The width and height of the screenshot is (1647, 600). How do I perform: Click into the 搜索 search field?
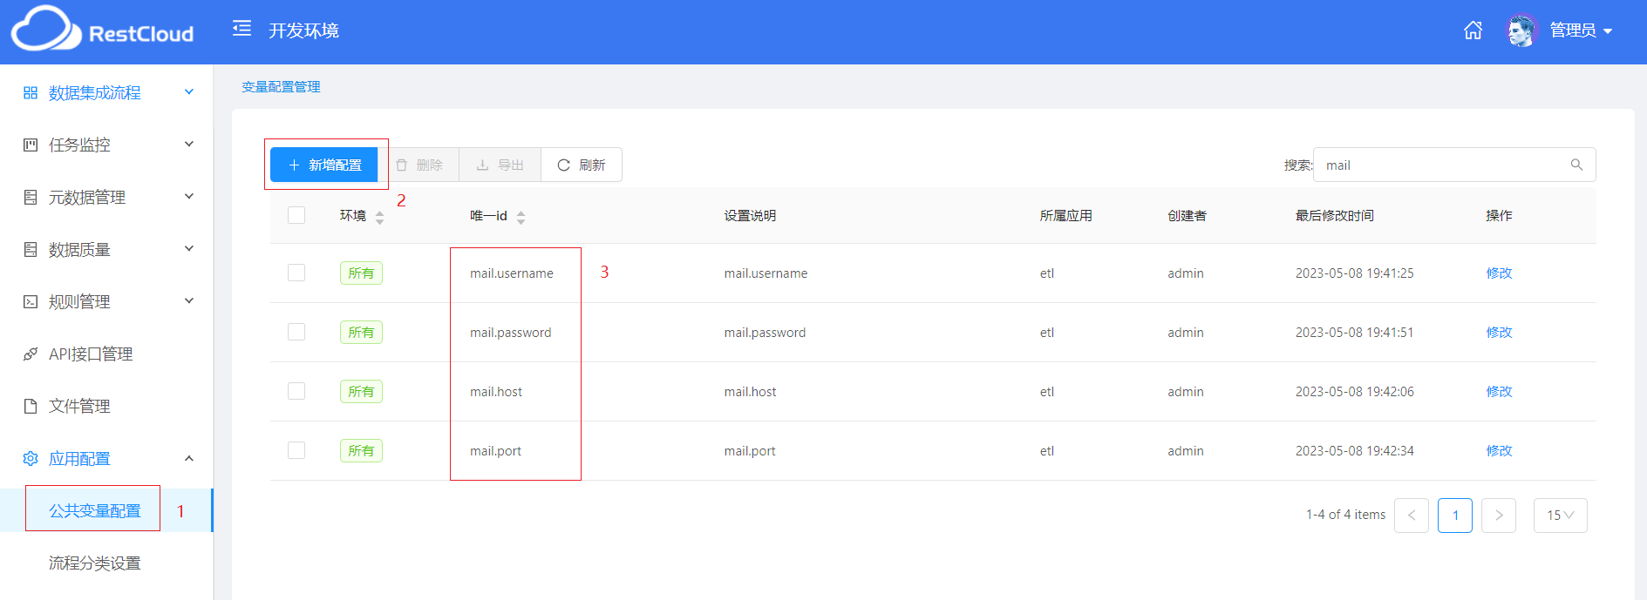point(1443,165)
